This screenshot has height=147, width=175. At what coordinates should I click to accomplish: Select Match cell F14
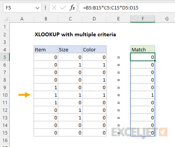click(142, 125)
